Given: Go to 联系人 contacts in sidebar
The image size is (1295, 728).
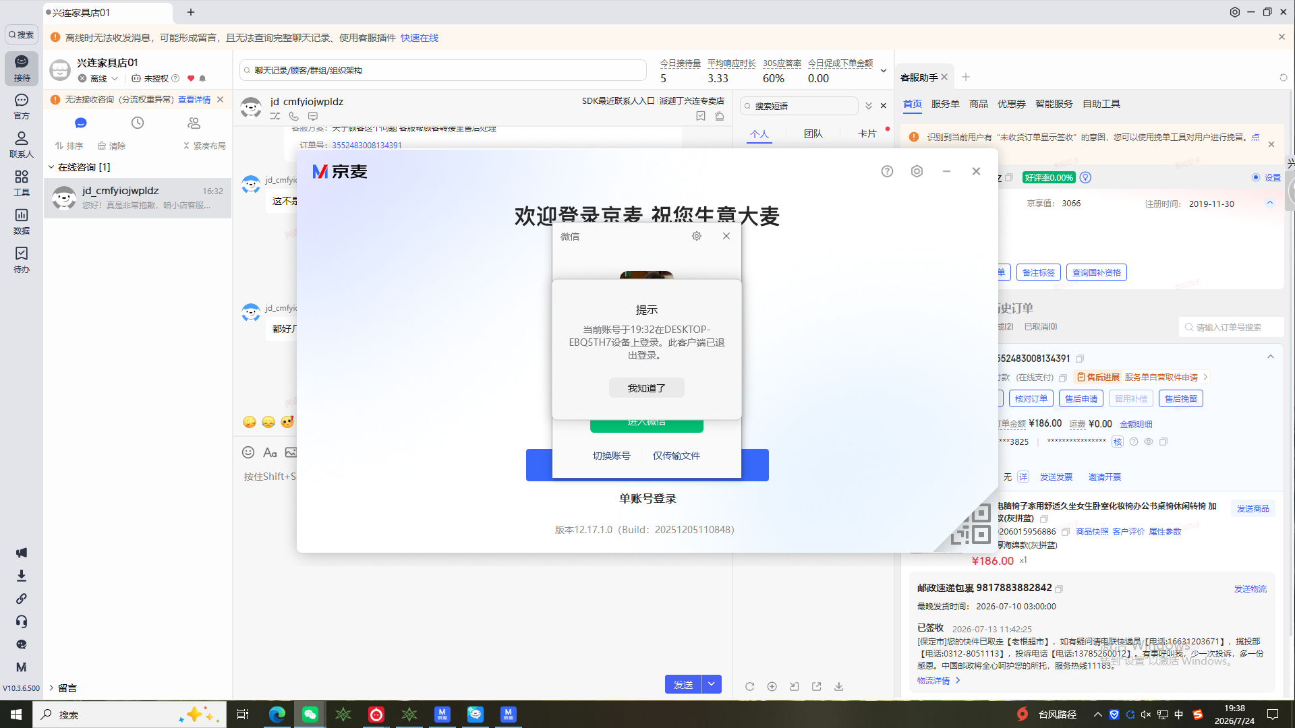Looking at the screenshot, I should pos(22,145).
